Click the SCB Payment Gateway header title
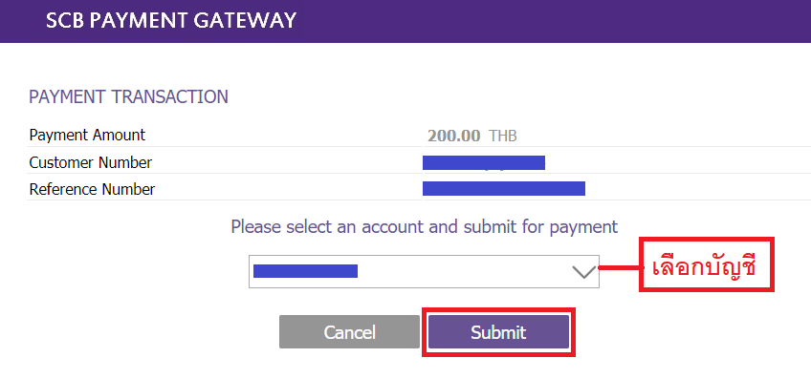Viewport: 811px width, 379px height. (x=171, y=21)
